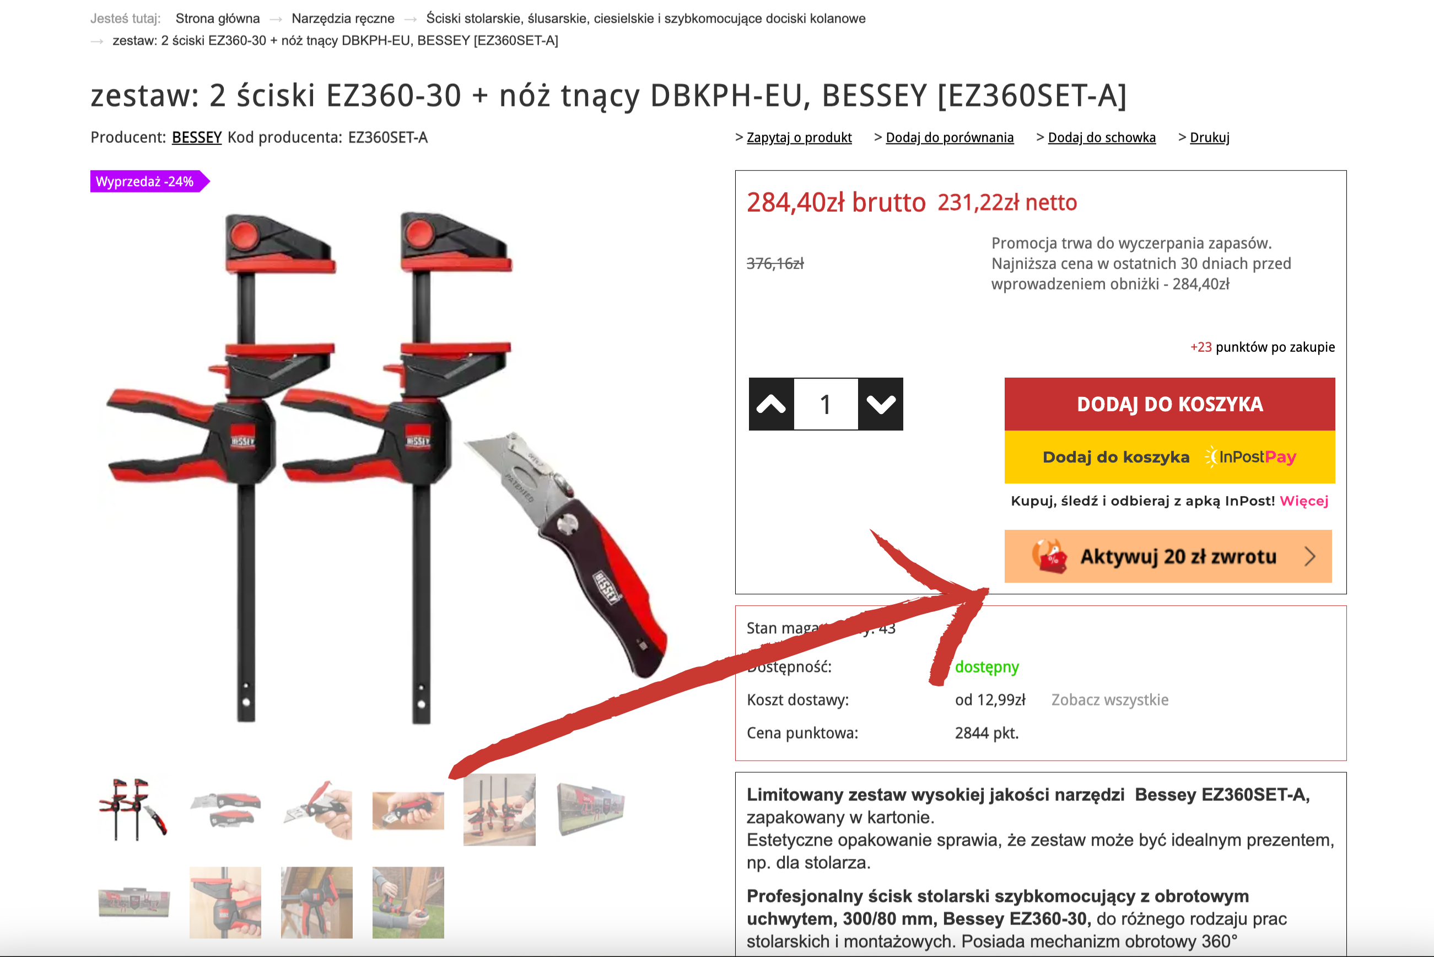Screen dimensions: 1434x957
Task: Show all delivery costs via Zobacz wszystkie
Action: tap(1110, 700)
